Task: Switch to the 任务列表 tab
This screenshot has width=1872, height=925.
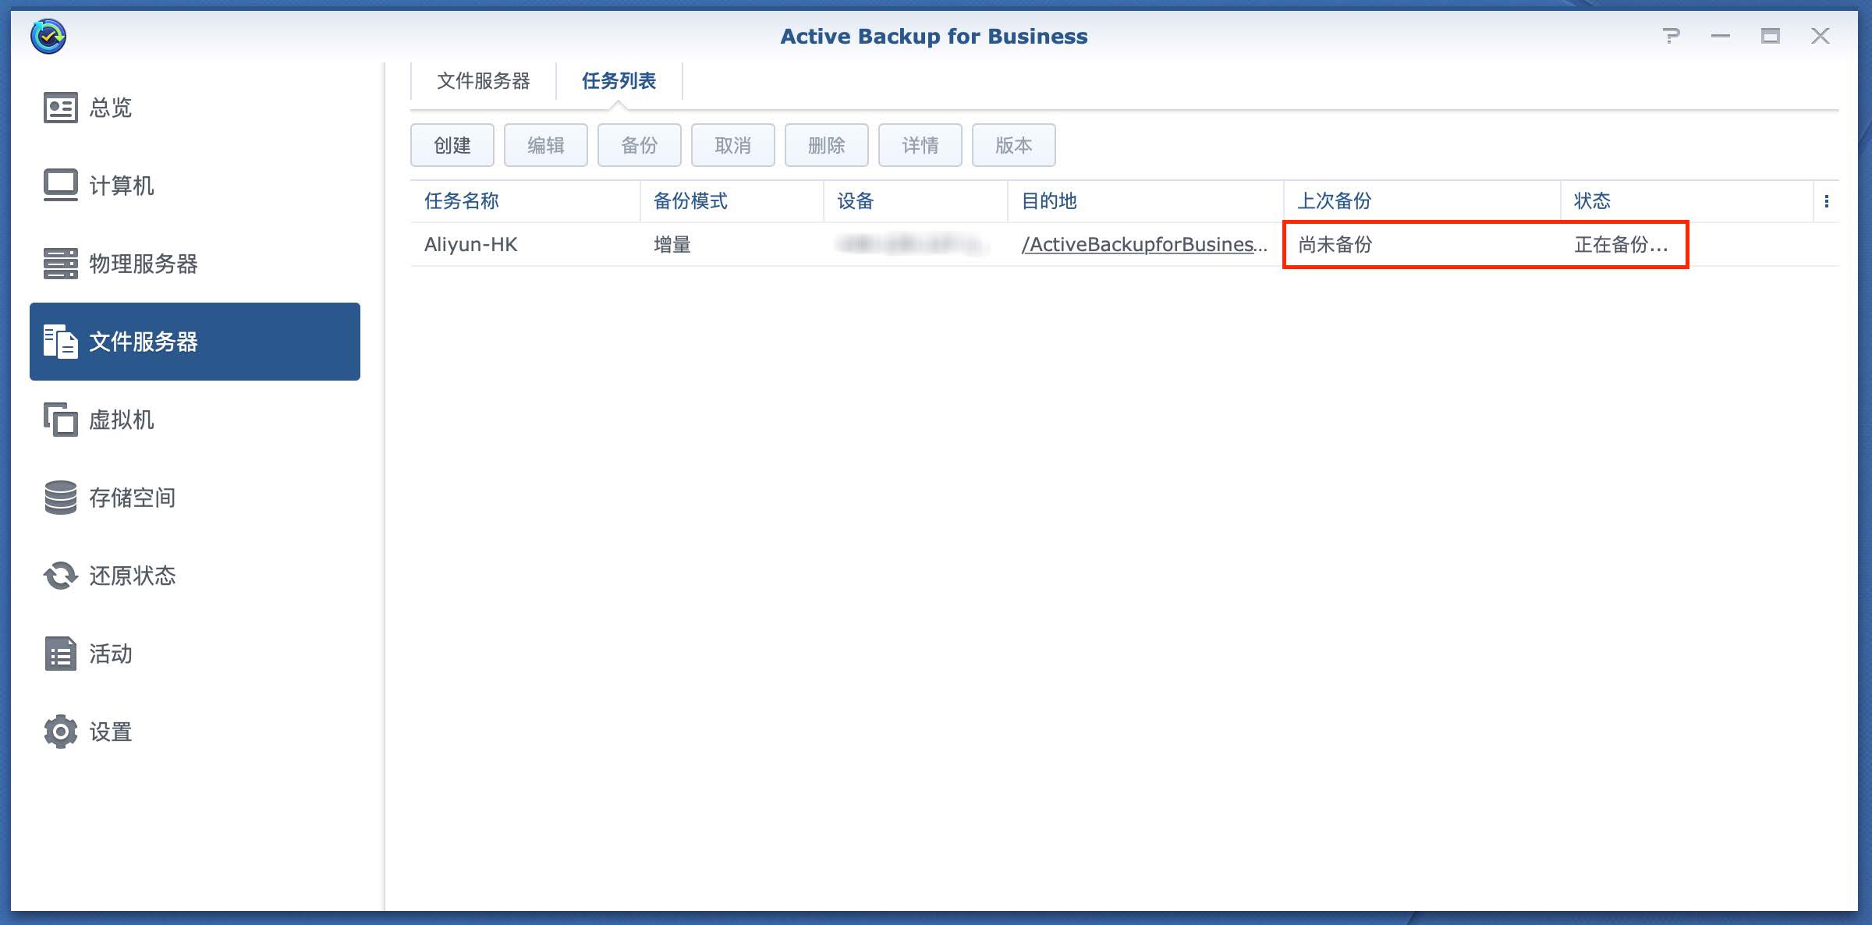Action: coord(619,81)
